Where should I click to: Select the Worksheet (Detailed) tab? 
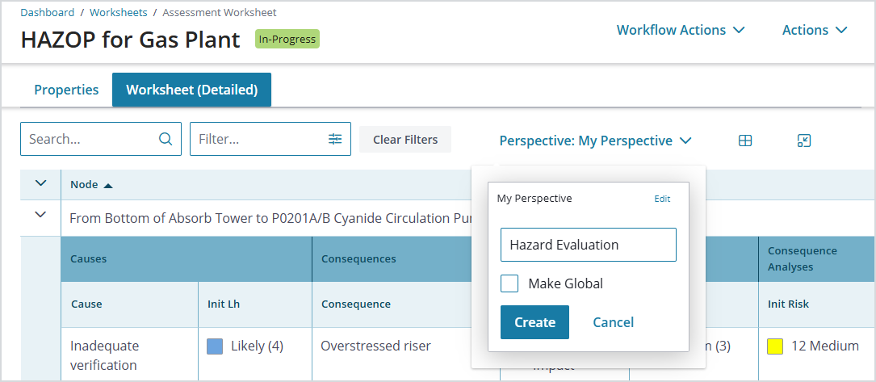(x=191, y=90)
